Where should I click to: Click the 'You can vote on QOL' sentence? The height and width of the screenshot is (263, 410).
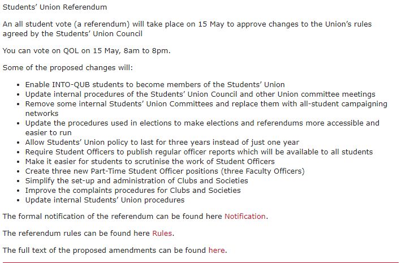[87, 51]
